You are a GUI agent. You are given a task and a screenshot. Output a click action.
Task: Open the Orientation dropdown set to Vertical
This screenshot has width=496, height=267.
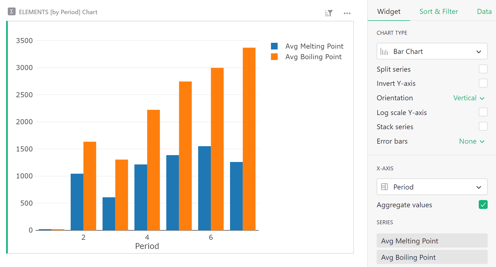469,98
